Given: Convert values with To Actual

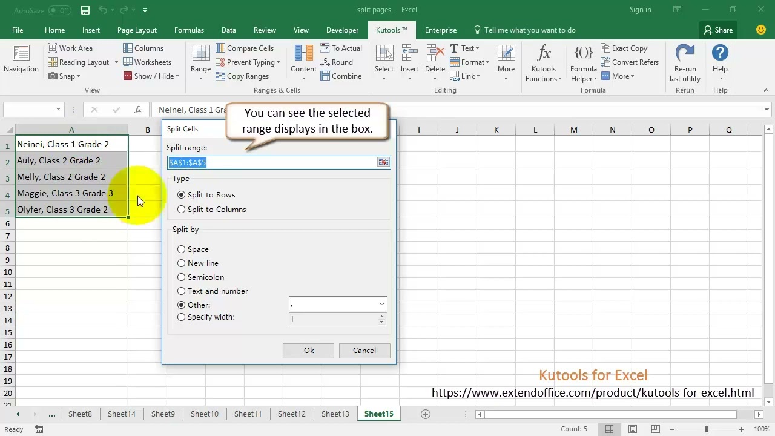Looking at the screenshot, I should coord(341,48).
